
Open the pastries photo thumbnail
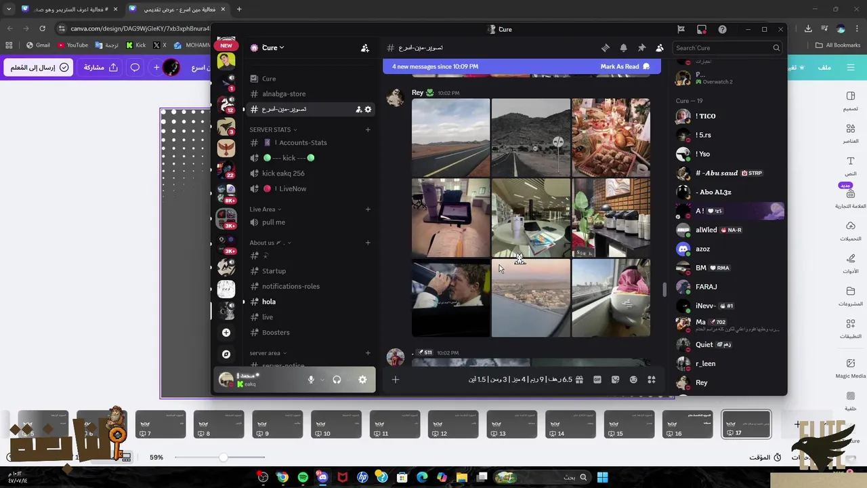(x=611, y=138)
